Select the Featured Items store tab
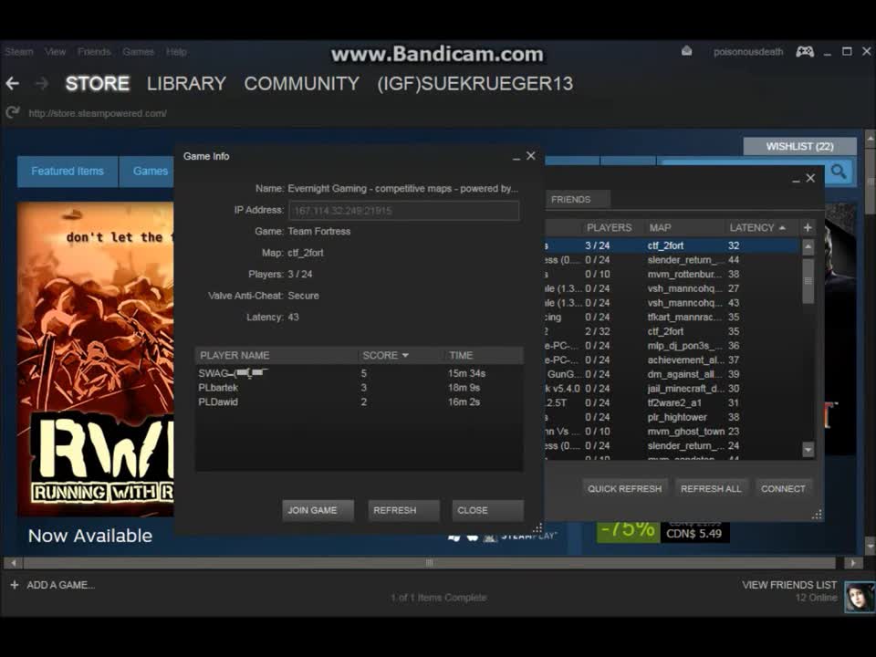 pyautogui.click(x=68, y=171)
